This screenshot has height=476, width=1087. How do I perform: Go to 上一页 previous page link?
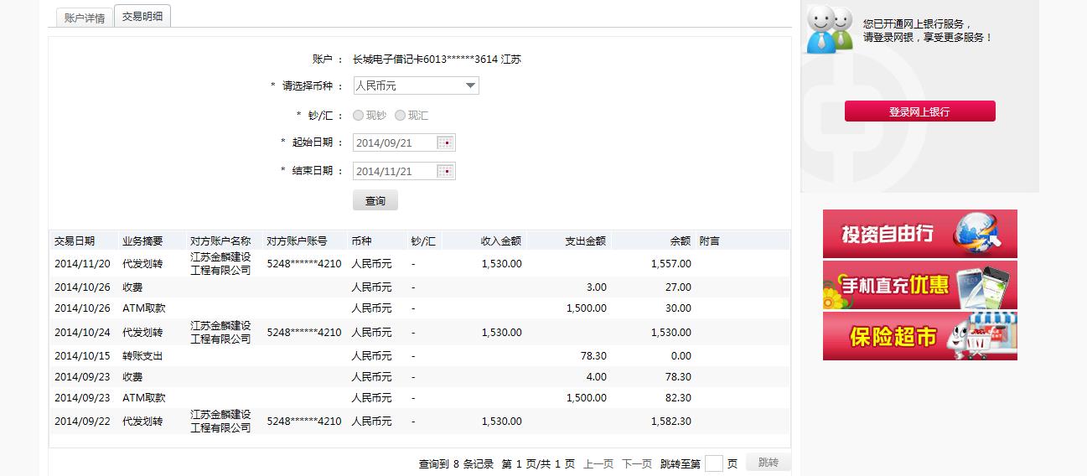598,464
